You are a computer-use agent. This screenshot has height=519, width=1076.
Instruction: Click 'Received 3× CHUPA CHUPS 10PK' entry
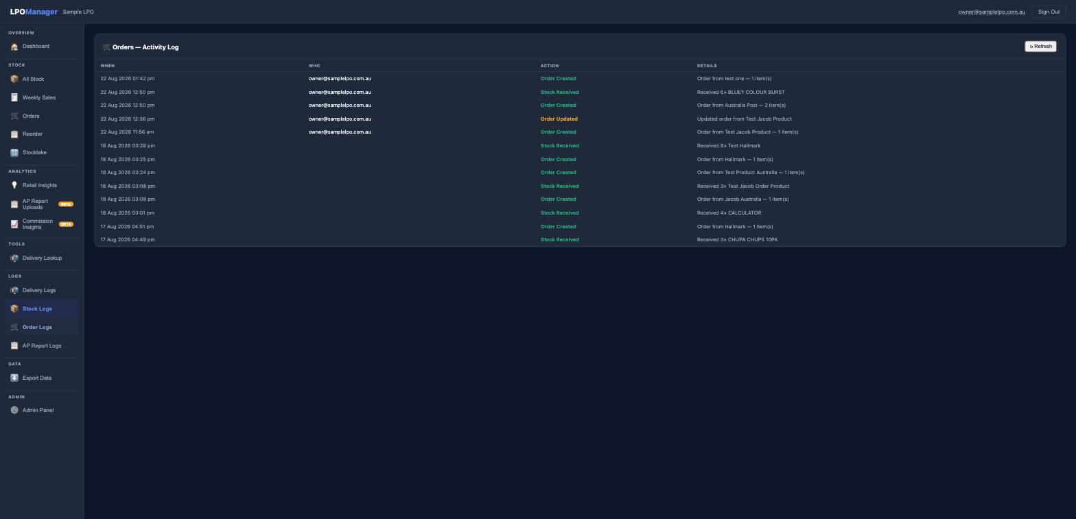click(x=738, y=239)
